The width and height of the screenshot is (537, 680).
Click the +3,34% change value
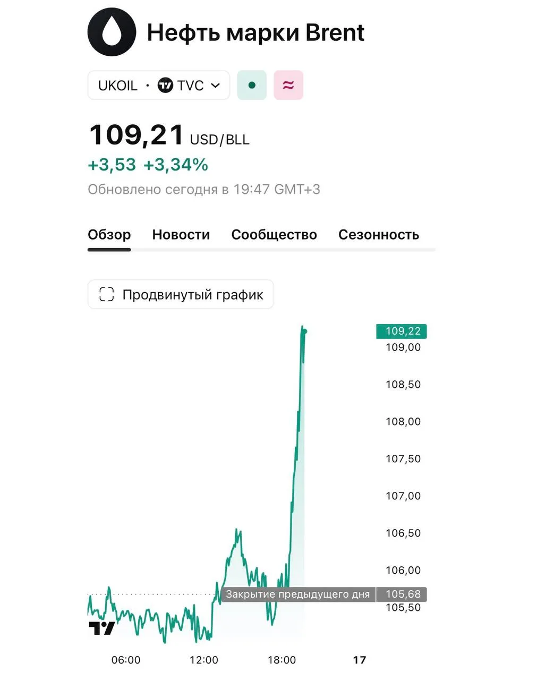176,165
